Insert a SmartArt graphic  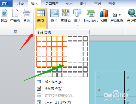[91, 15]
